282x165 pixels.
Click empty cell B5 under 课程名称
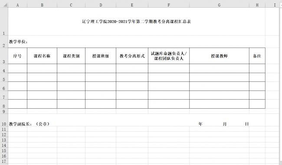[x=42, y=78]
